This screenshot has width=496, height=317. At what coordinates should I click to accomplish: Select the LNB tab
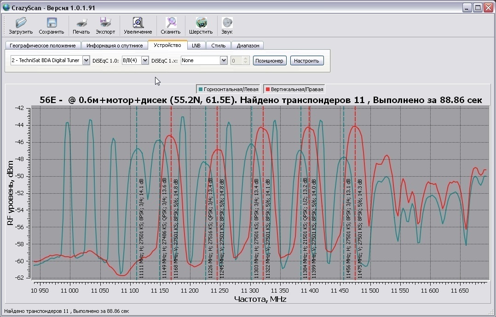click(x=196, y=46)
